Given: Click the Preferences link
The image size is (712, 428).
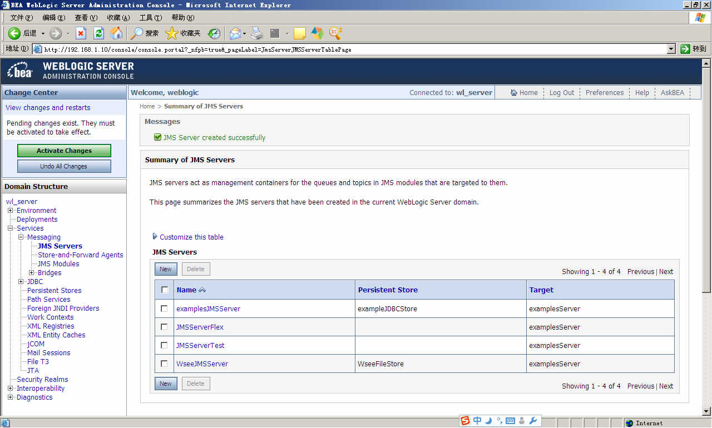Looking at the screenshot, I should click(605, 93).
